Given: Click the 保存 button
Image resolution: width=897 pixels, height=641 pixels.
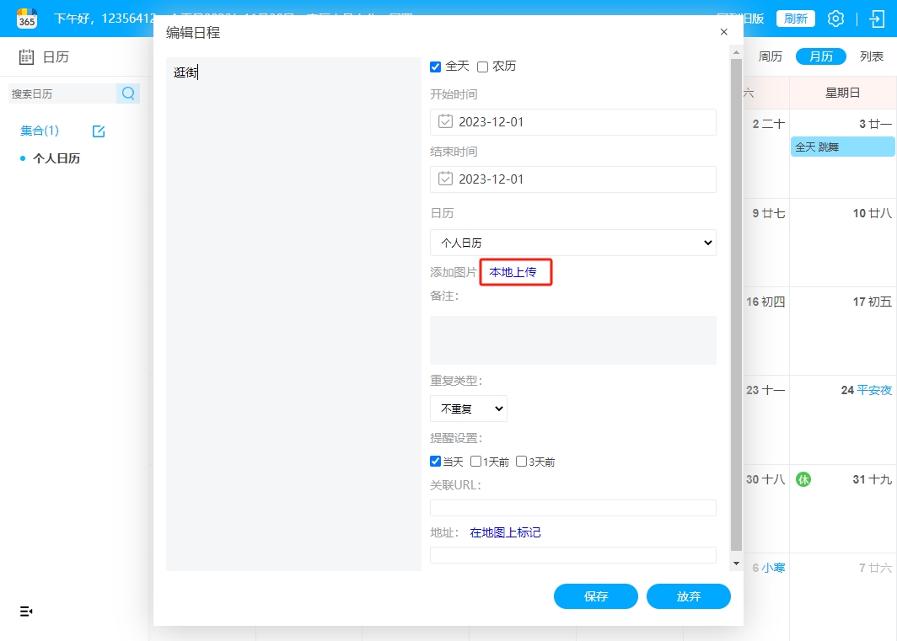Looking at the screenshot, I should point(595,596).
